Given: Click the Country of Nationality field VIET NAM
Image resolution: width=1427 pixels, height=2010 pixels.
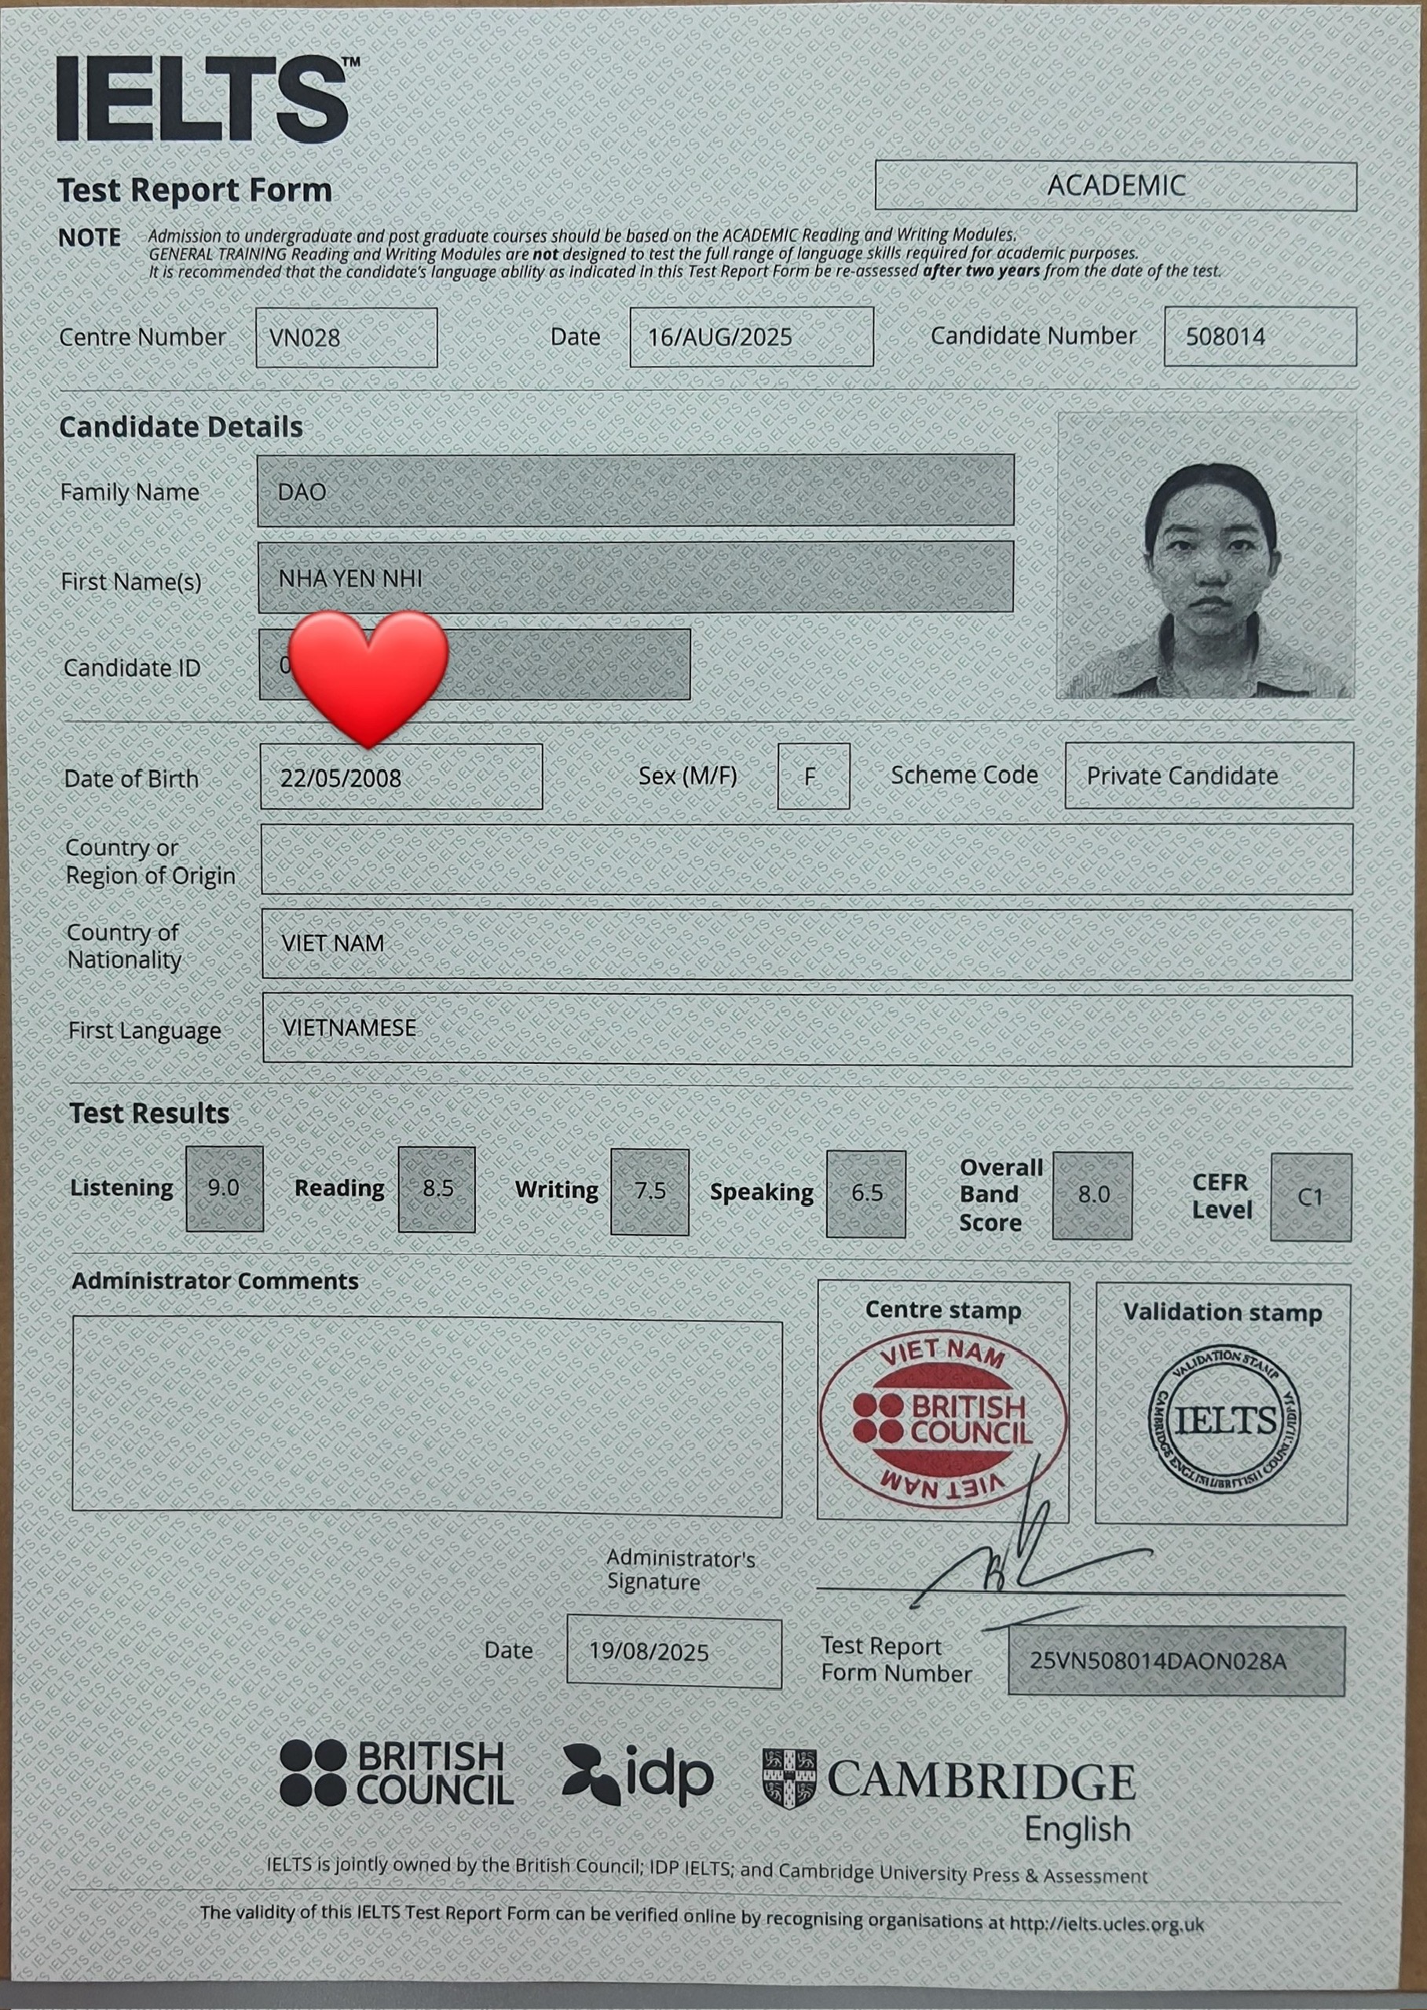Looking at the screenshot, I should 806,945.
